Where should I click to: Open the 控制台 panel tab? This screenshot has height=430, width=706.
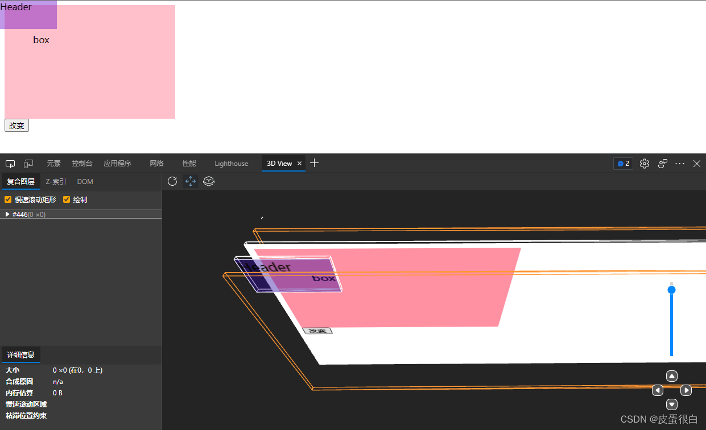[82, 164]
